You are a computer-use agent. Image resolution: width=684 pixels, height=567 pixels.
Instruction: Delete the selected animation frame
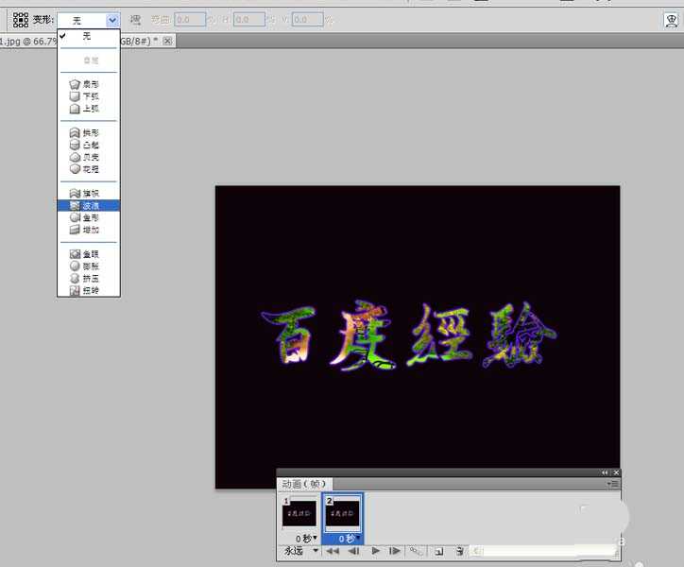[459, 550]
